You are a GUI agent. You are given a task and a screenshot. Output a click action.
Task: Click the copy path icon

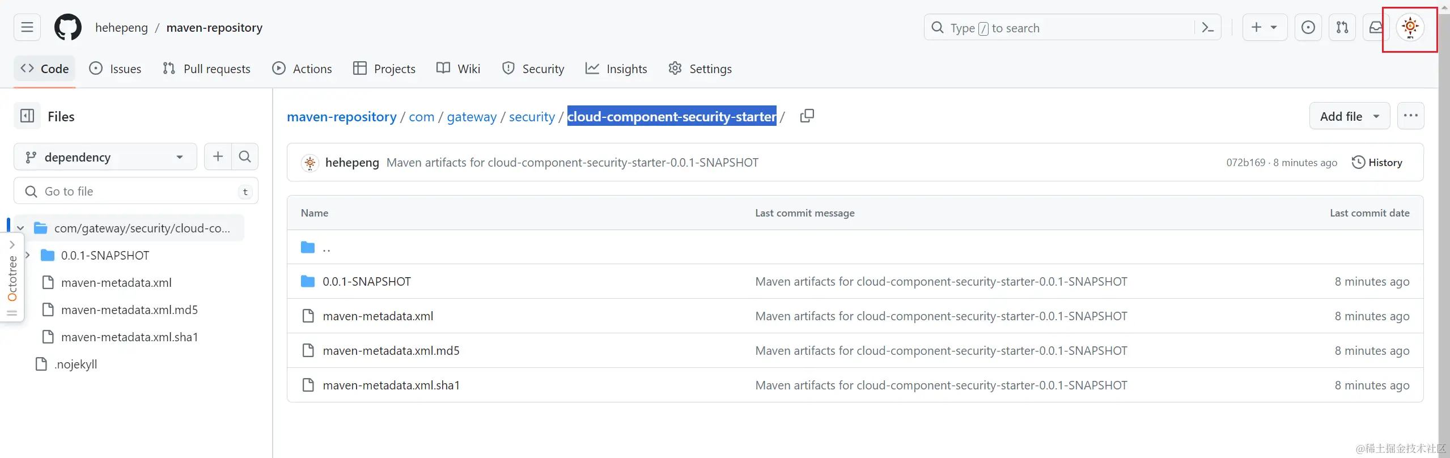point(807,116)
